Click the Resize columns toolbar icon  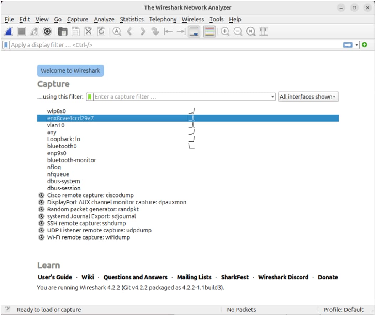click(x=264, y=32)
